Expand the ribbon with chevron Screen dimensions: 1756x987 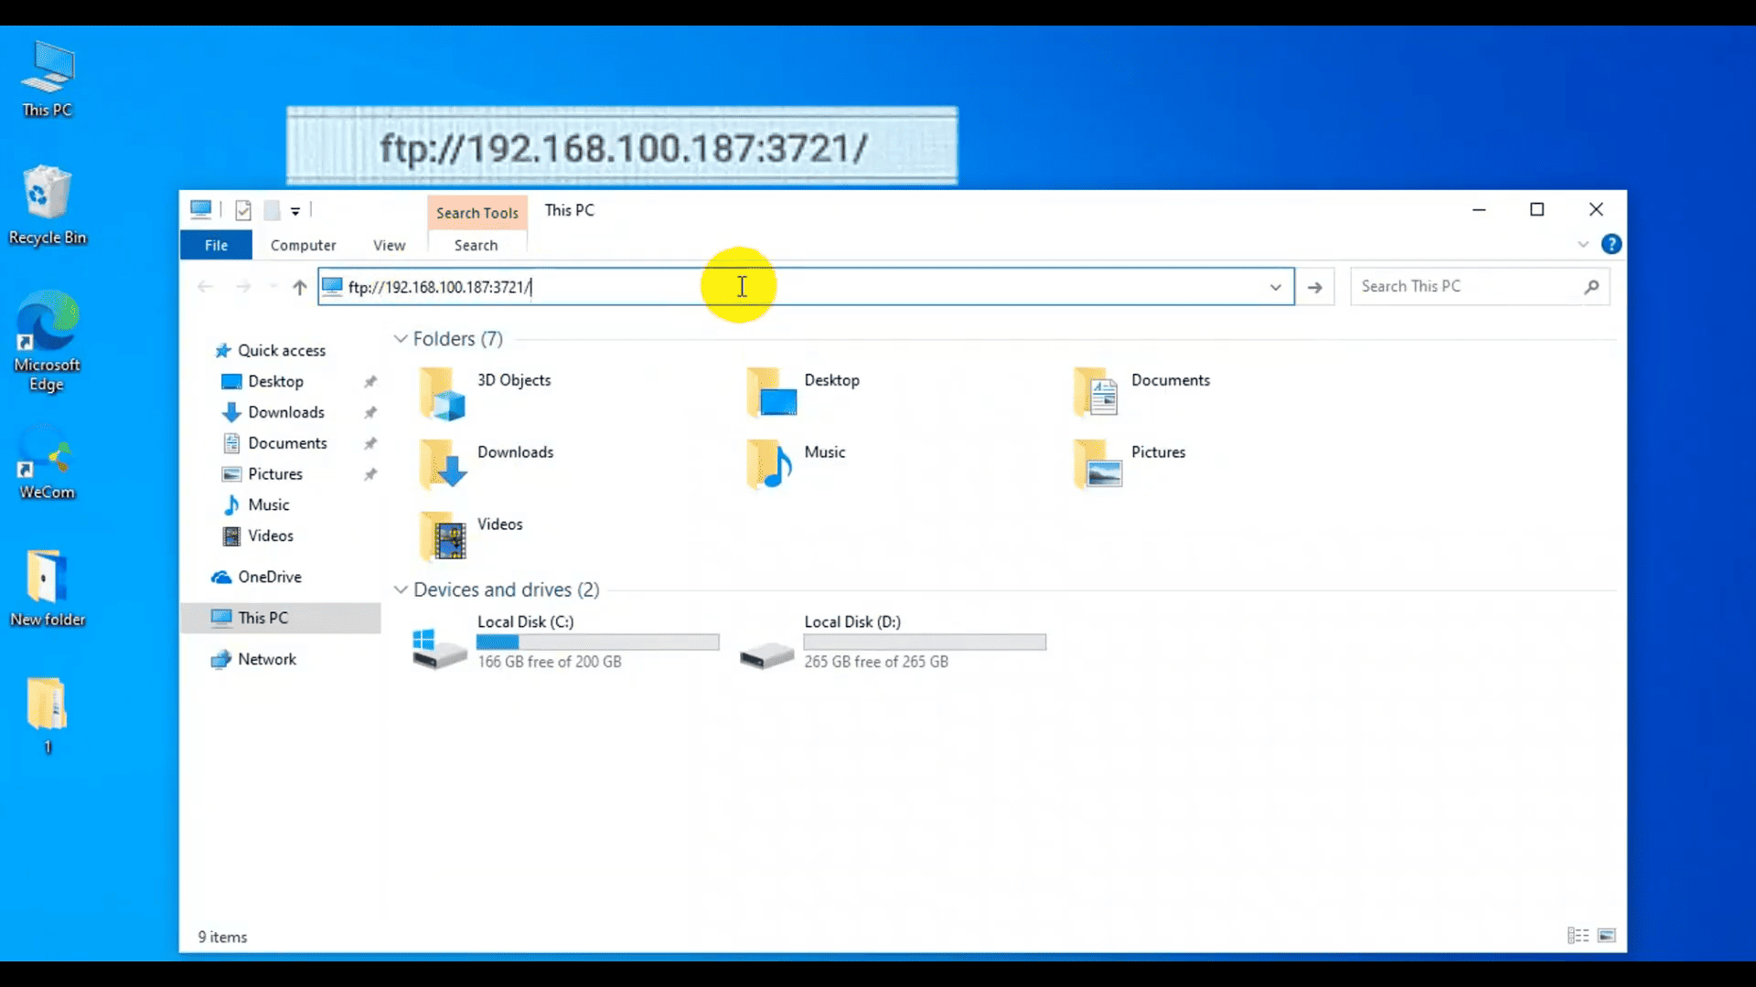point(1583,244)
